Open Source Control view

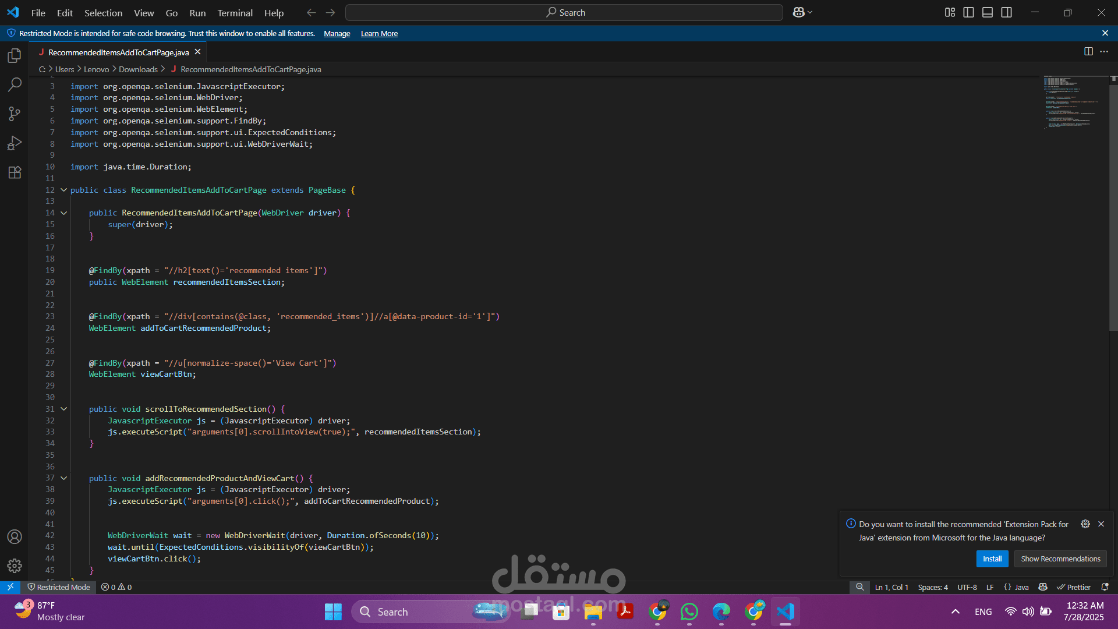pos(15,114)
